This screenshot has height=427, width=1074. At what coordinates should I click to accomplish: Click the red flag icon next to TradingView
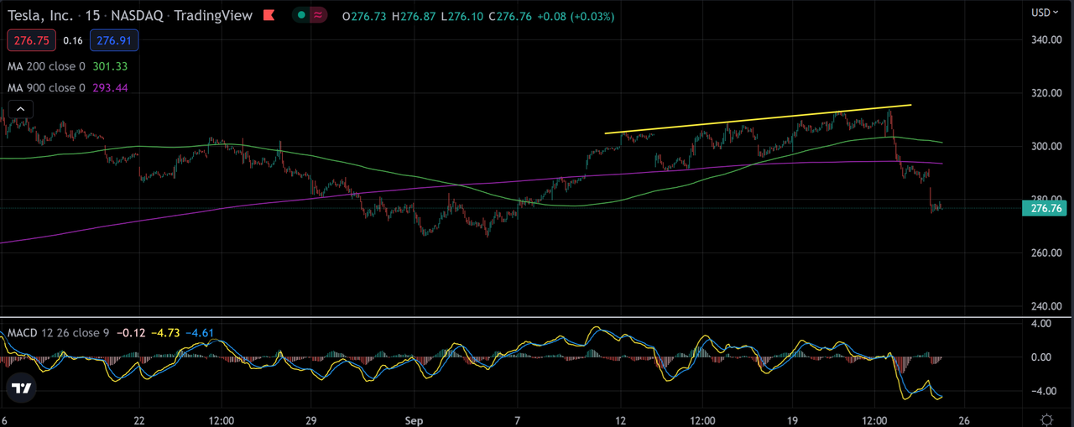(x=269, y=15)
